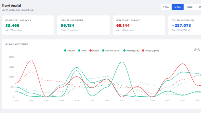Click the GÜNLÜK ADET TRENDİ chart title

[x=17, y=44]
